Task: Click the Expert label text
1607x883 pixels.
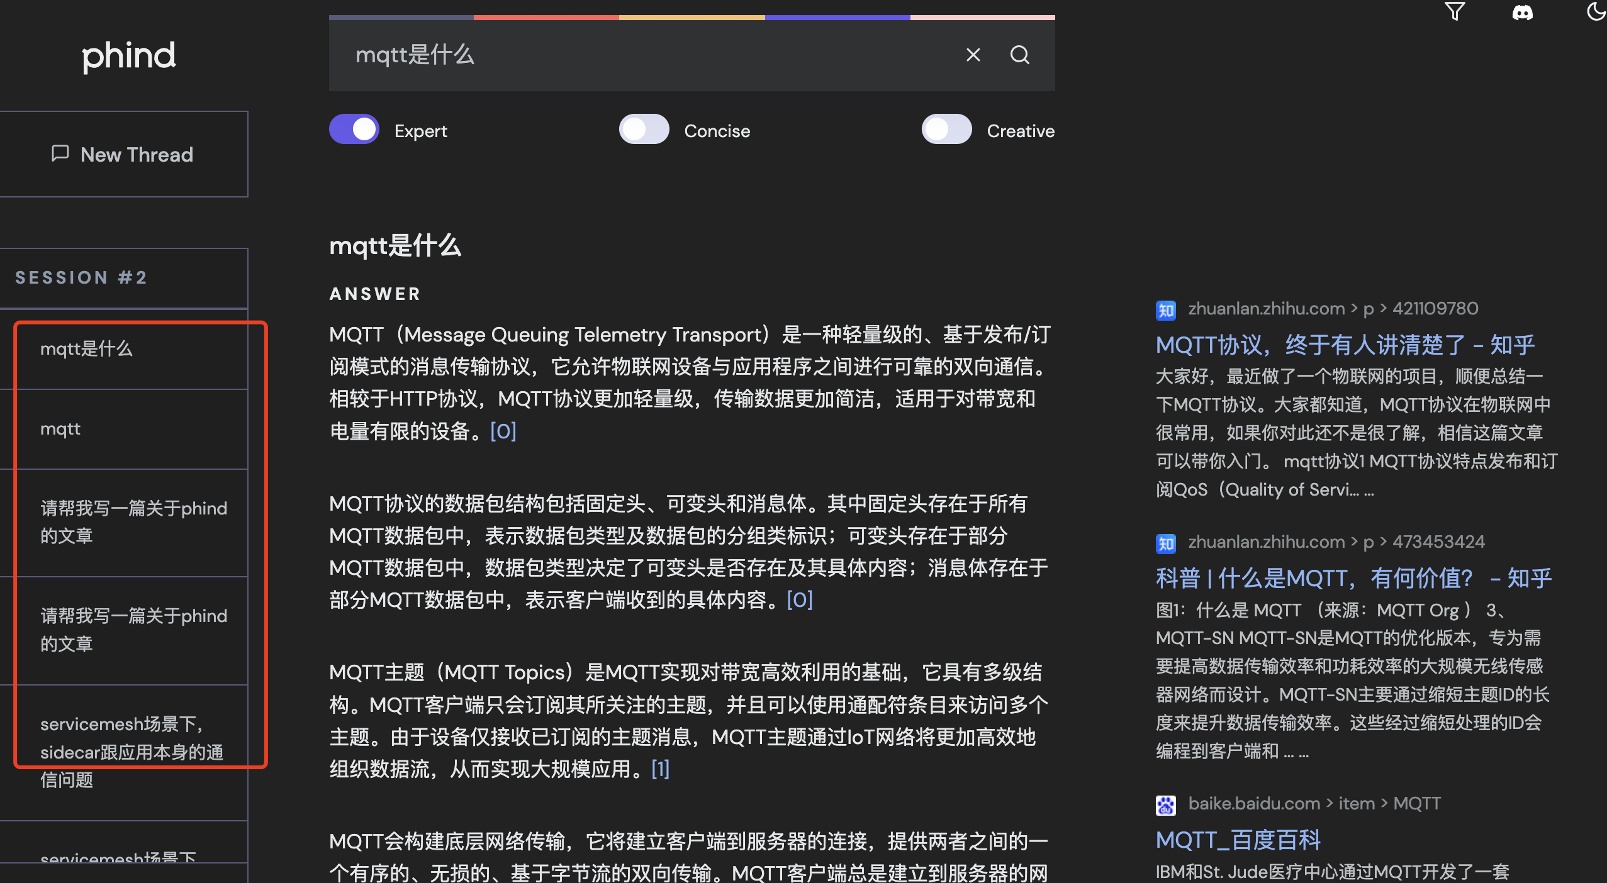Action: click(x=420, y=131)
